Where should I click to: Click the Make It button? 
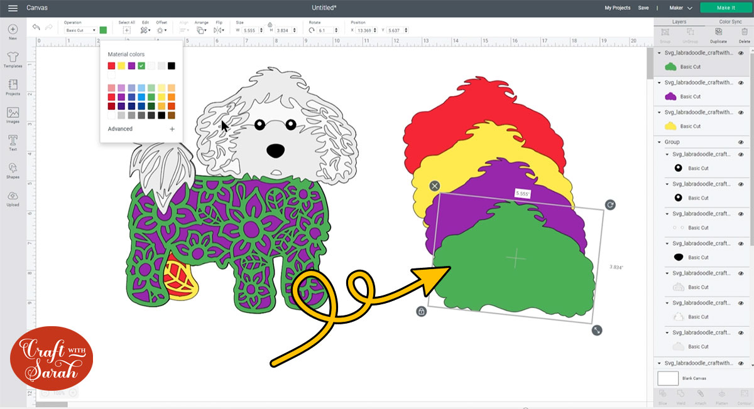point(726,8)
